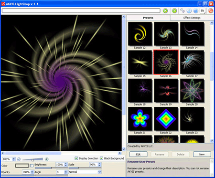Select the Sample 20 atom preset

[x=192, y=90]
